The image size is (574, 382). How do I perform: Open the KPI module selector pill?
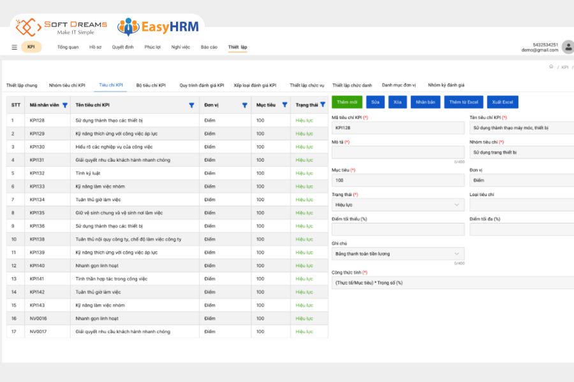tap(31, 46)
